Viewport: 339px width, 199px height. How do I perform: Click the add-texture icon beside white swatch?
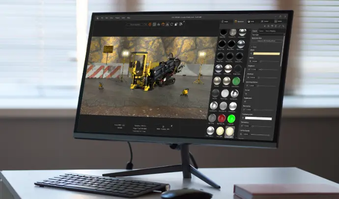(243, 118)
